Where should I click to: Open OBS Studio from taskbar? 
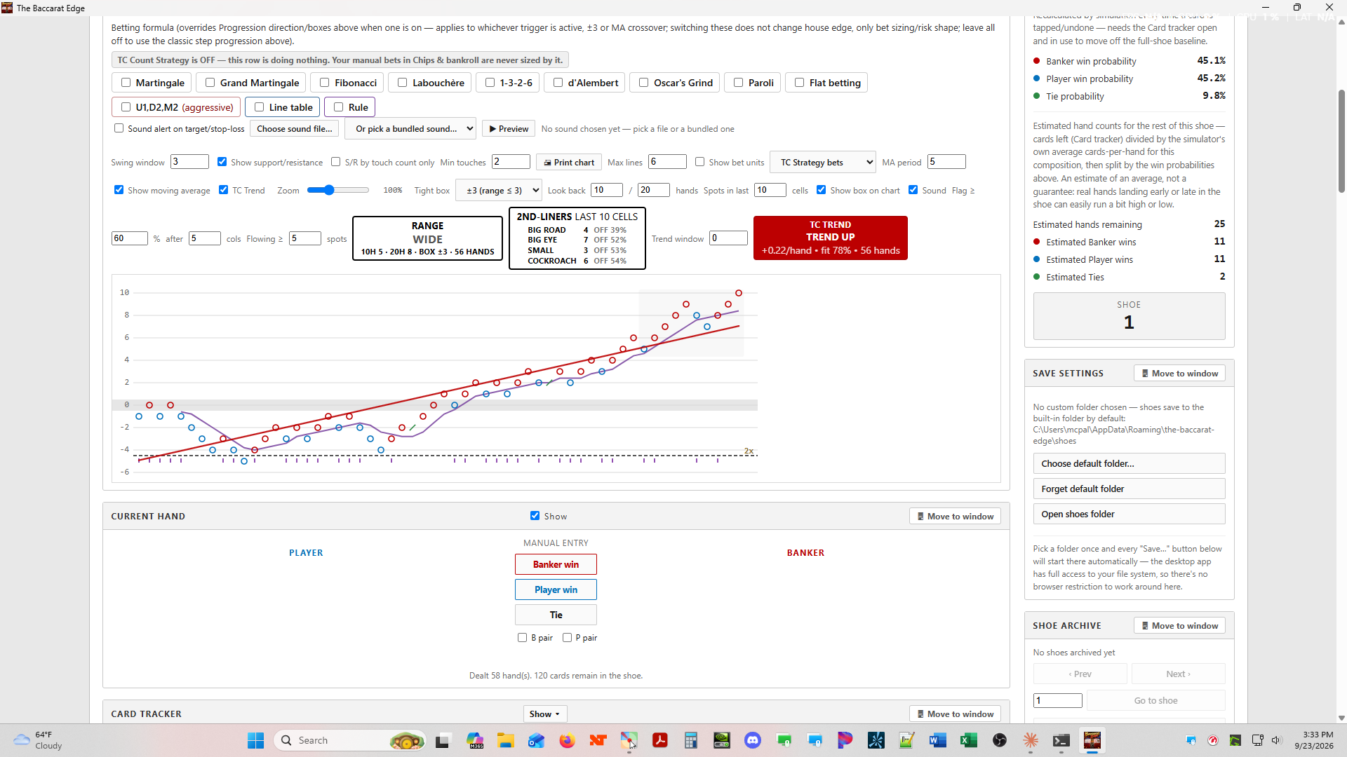pyautogui.click(x=1000, y=740)
